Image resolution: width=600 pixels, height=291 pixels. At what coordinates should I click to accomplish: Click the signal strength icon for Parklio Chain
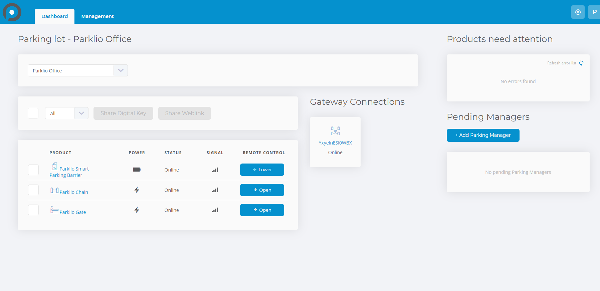click(x=215, y=190)
